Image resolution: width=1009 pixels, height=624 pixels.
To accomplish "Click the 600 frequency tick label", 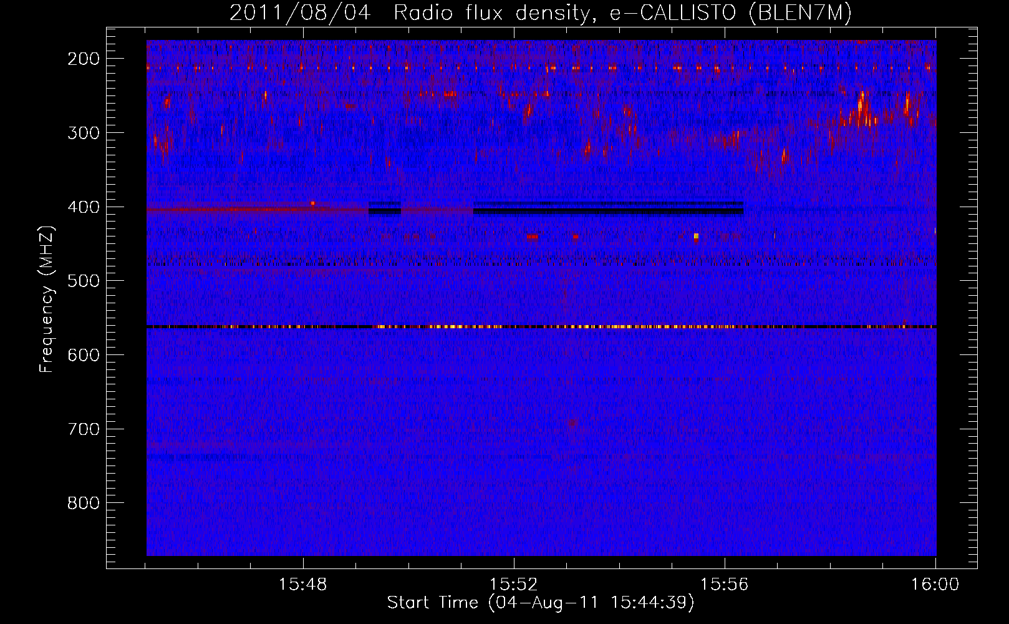I will tap(83, 354).
